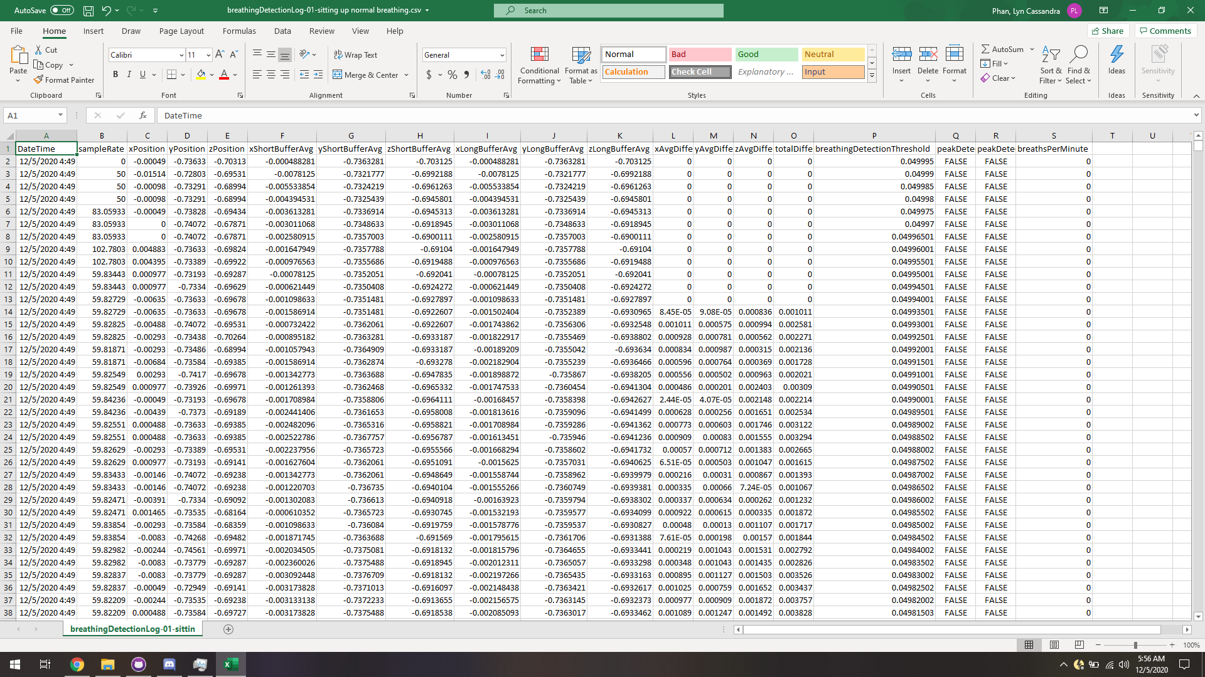Toggle Wrap Text
This screenshot has height=677, width=1205.
(x=355, y=55)
